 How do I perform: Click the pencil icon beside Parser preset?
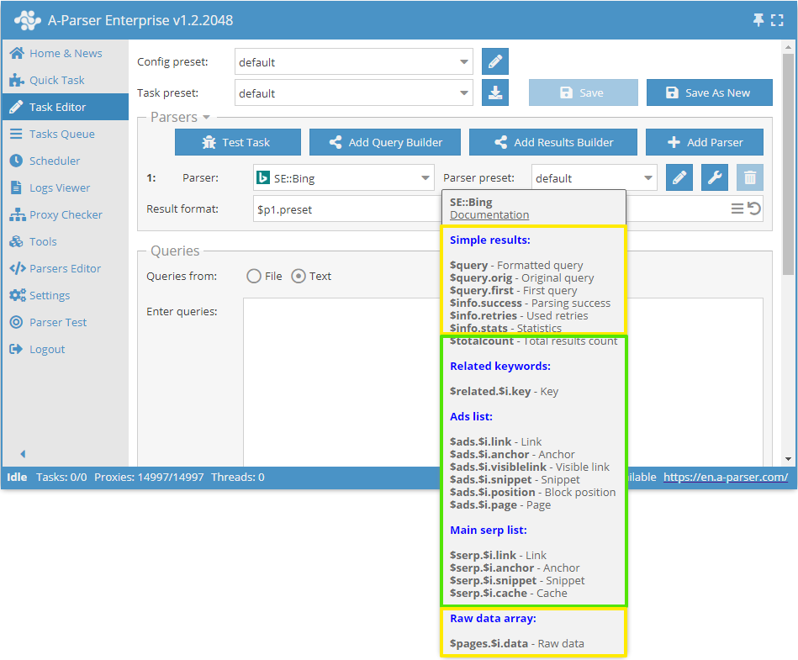coord(679,177)
